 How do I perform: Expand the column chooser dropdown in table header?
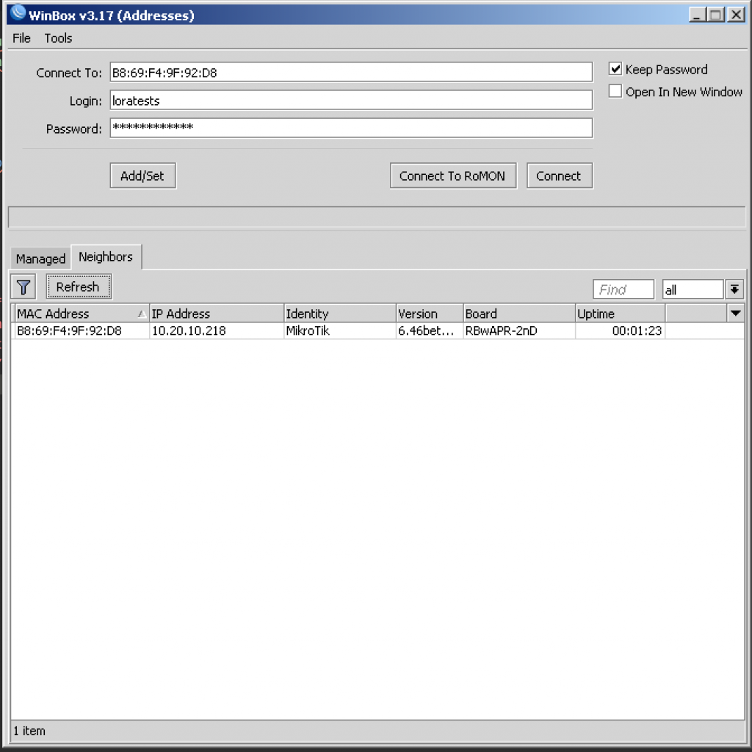[x=735, y=314]
